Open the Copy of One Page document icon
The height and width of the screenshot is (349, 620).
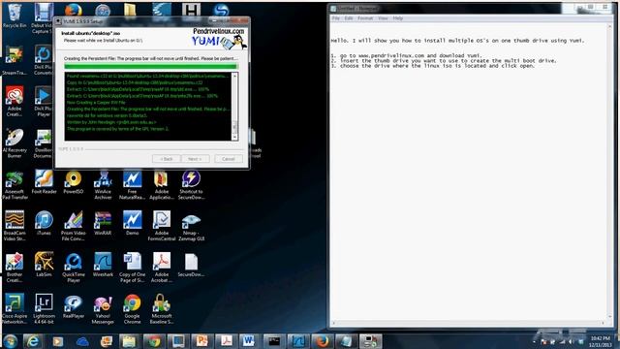132,268
